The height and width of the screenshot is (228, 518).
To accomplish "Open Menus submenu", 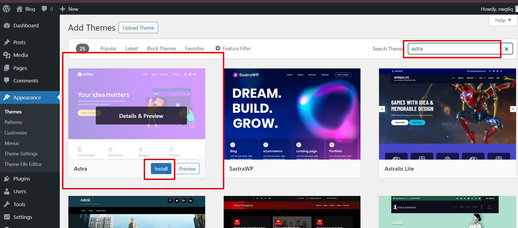I will (12, 143).
